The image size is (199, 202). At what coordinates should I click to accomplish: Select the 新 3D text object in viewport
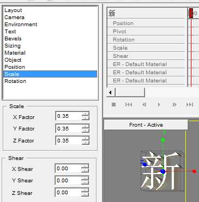coord(162,171)
